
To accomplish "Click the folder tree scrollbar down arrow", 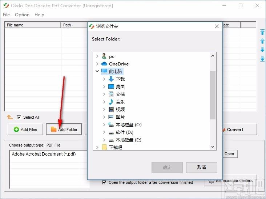I will 213,147.
